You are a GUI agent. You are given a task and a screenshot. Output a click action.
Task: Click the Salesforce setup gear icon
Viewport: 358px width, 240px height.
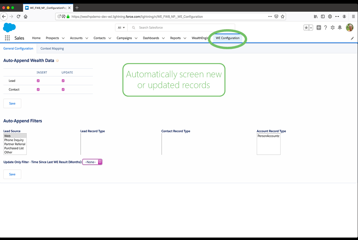point(332,27)
